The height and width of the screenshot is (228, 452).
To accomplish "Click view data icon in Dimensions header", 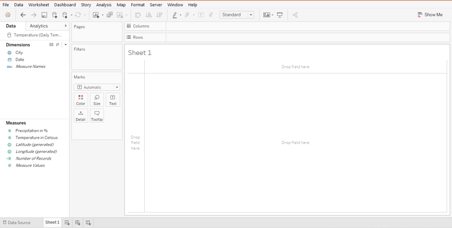I will 51,44.
